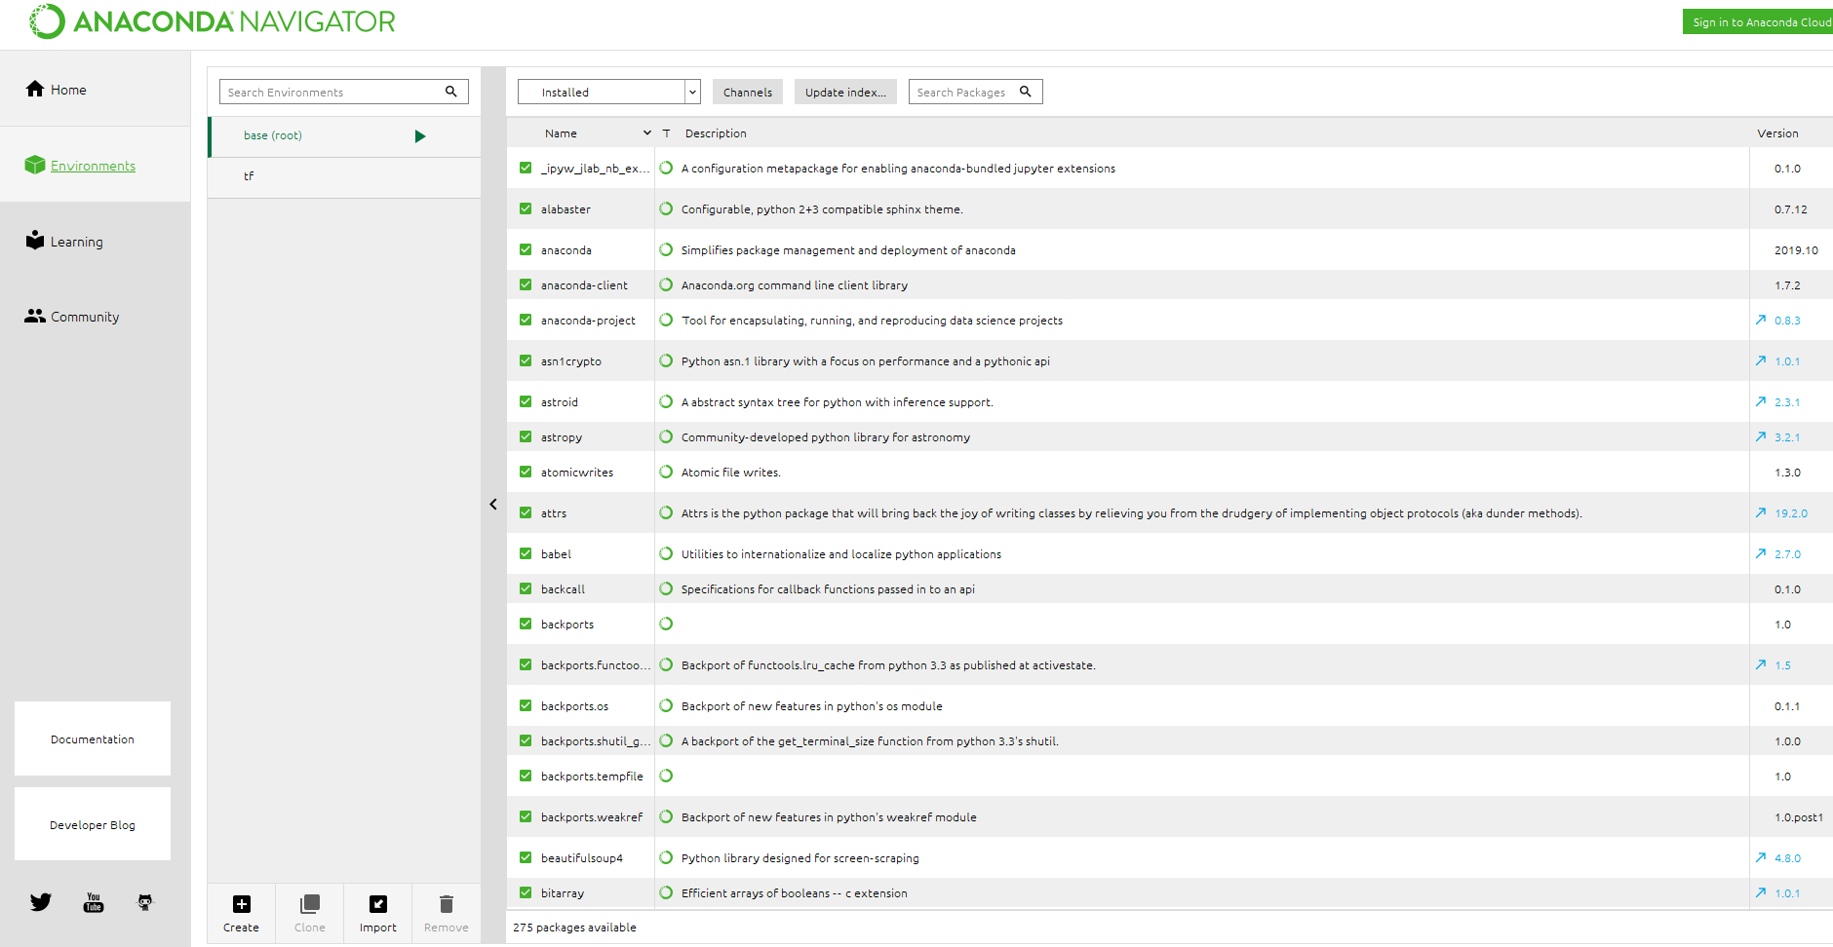Click the Update index... button
1833x947 pixels.
click(x=845, y=92)
